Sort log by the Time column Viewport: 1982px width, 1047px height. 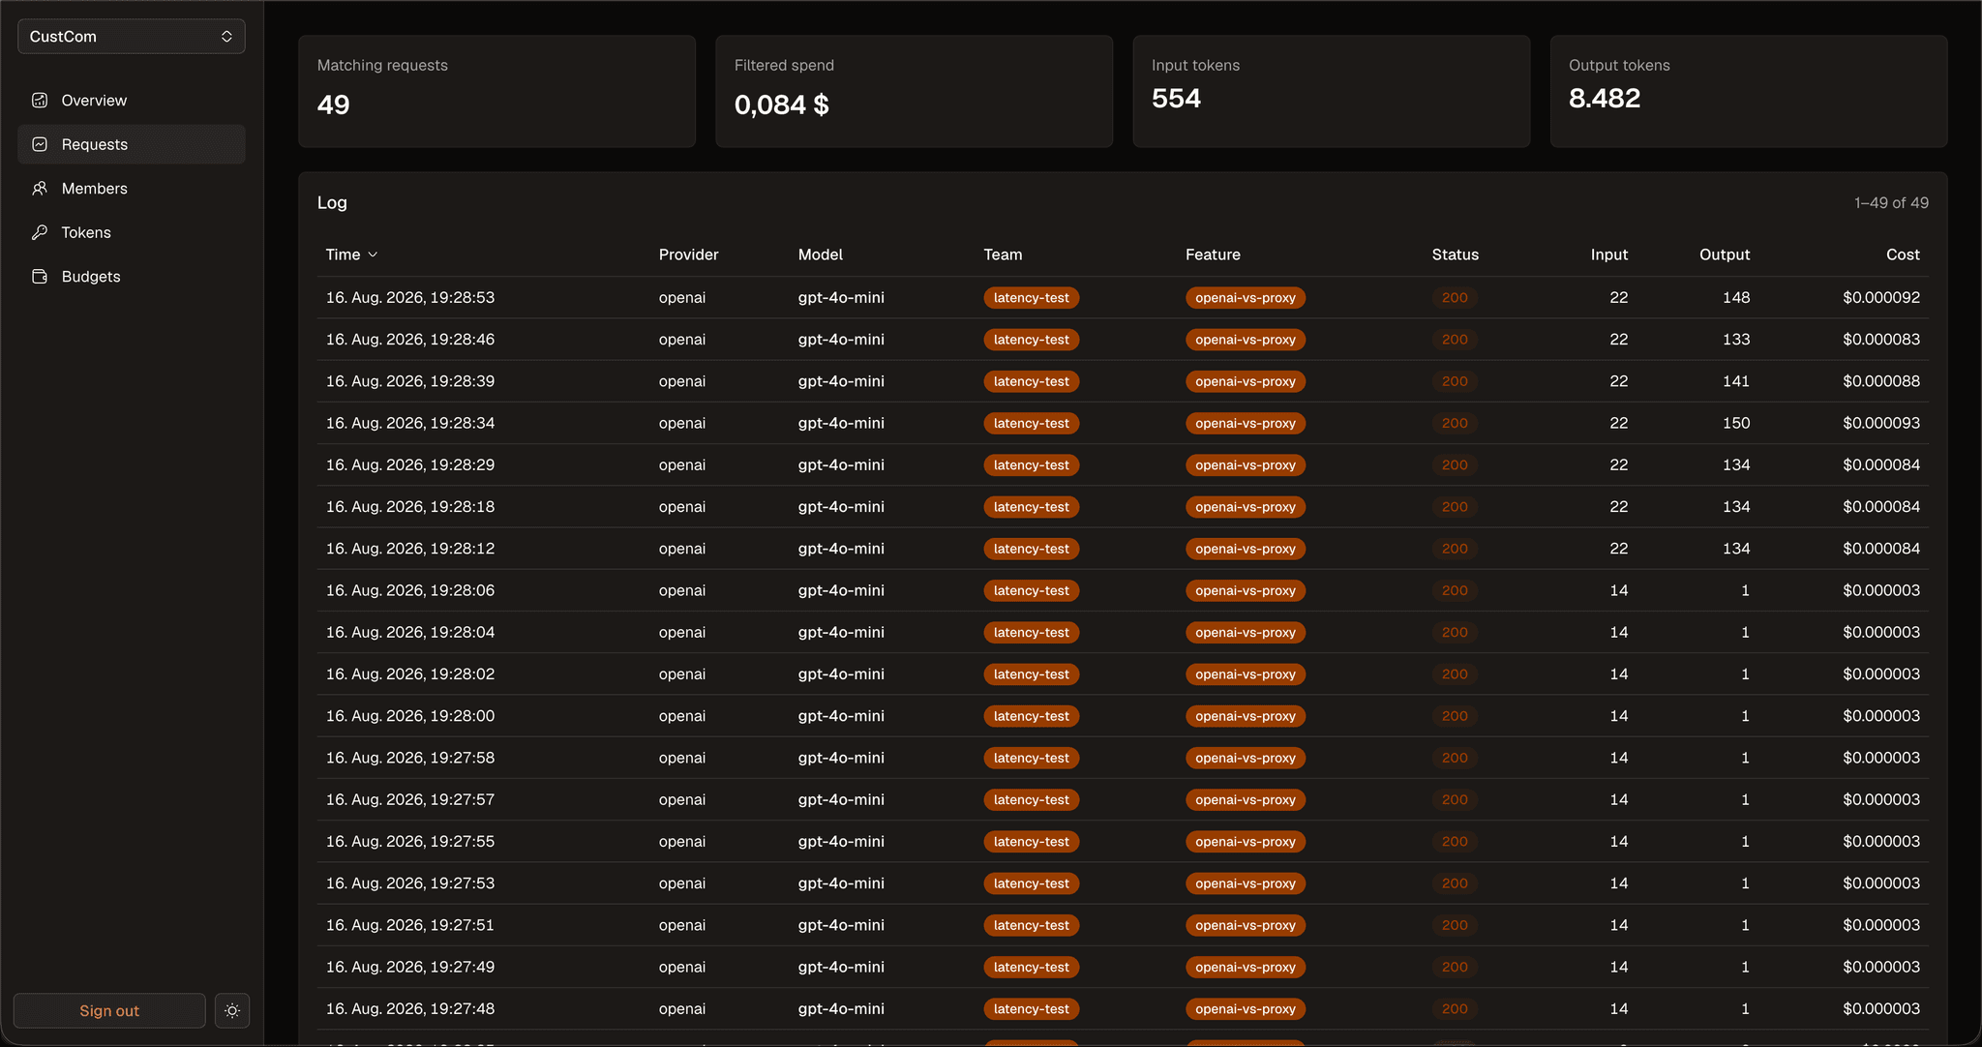click(351, 254)
